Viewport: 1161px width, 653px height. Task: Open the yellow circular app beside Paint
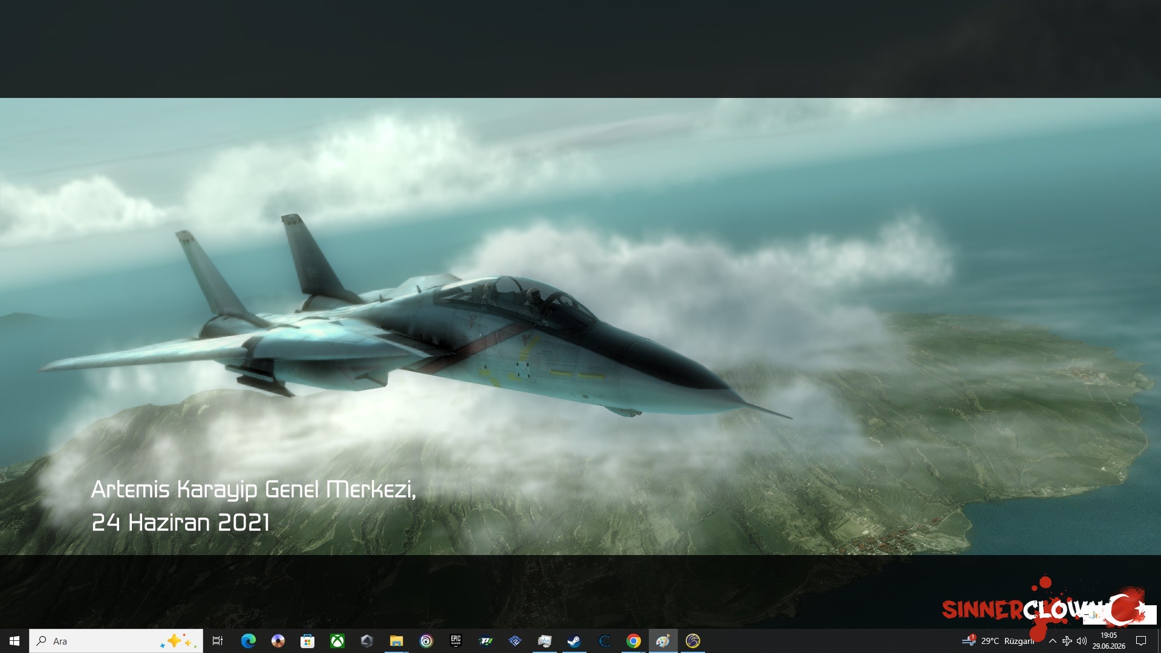693,641
